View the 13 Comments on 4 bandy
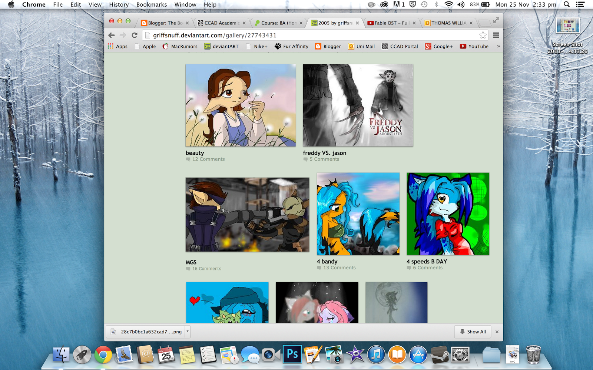This screenshot has height=370, width=593. coord(336,268)
